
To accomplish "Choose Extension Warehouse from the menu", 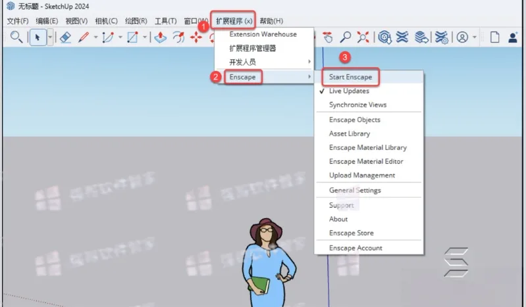I will point(264,34).
